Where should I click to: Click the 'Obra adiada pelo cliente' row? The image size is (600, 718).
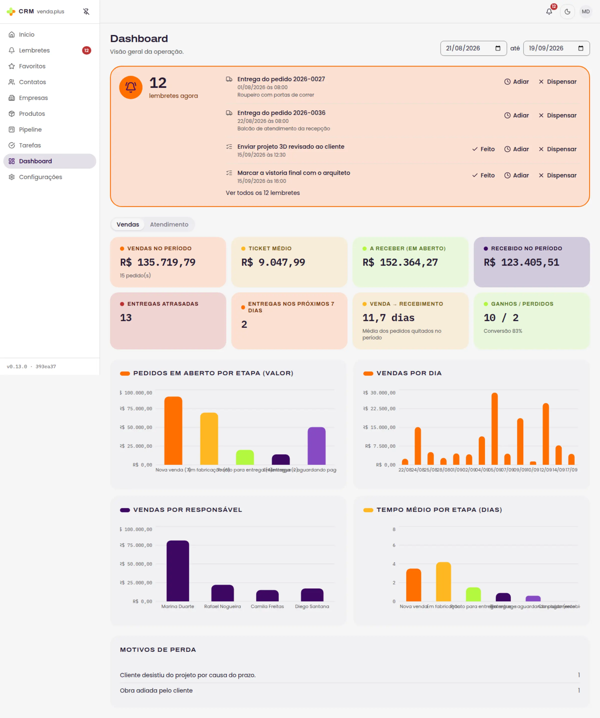point(349,691)
